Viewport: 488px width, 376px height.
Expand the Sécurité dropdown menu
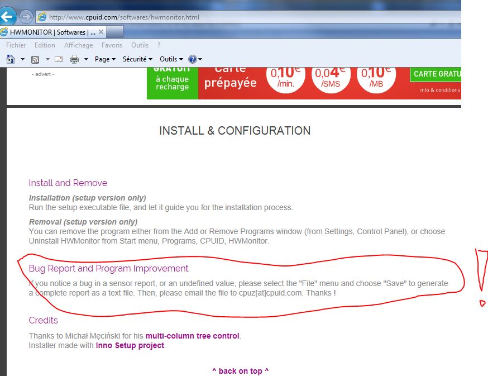[137, 59]
